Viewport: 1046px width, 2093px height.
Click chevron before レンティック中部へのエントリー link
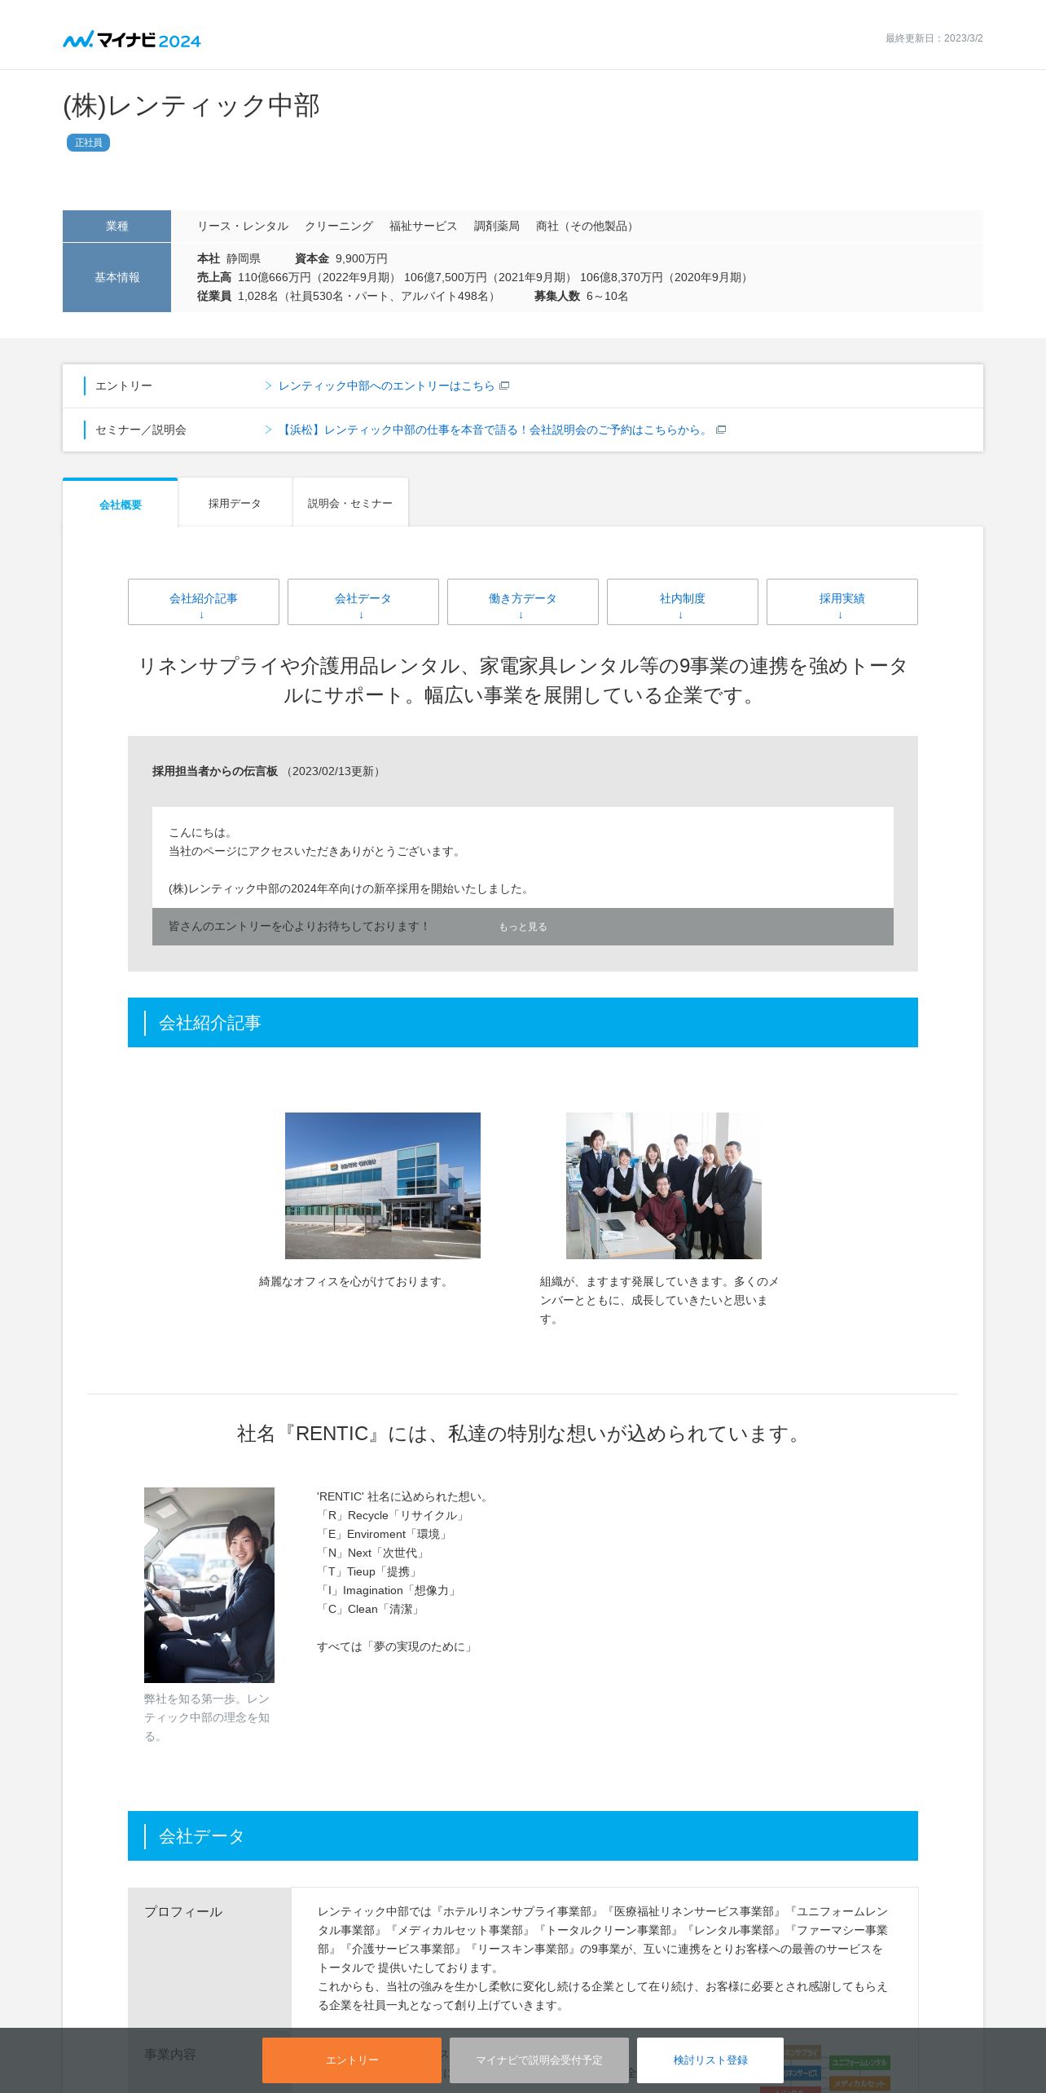pyautogui.click(x=268, y=386)
